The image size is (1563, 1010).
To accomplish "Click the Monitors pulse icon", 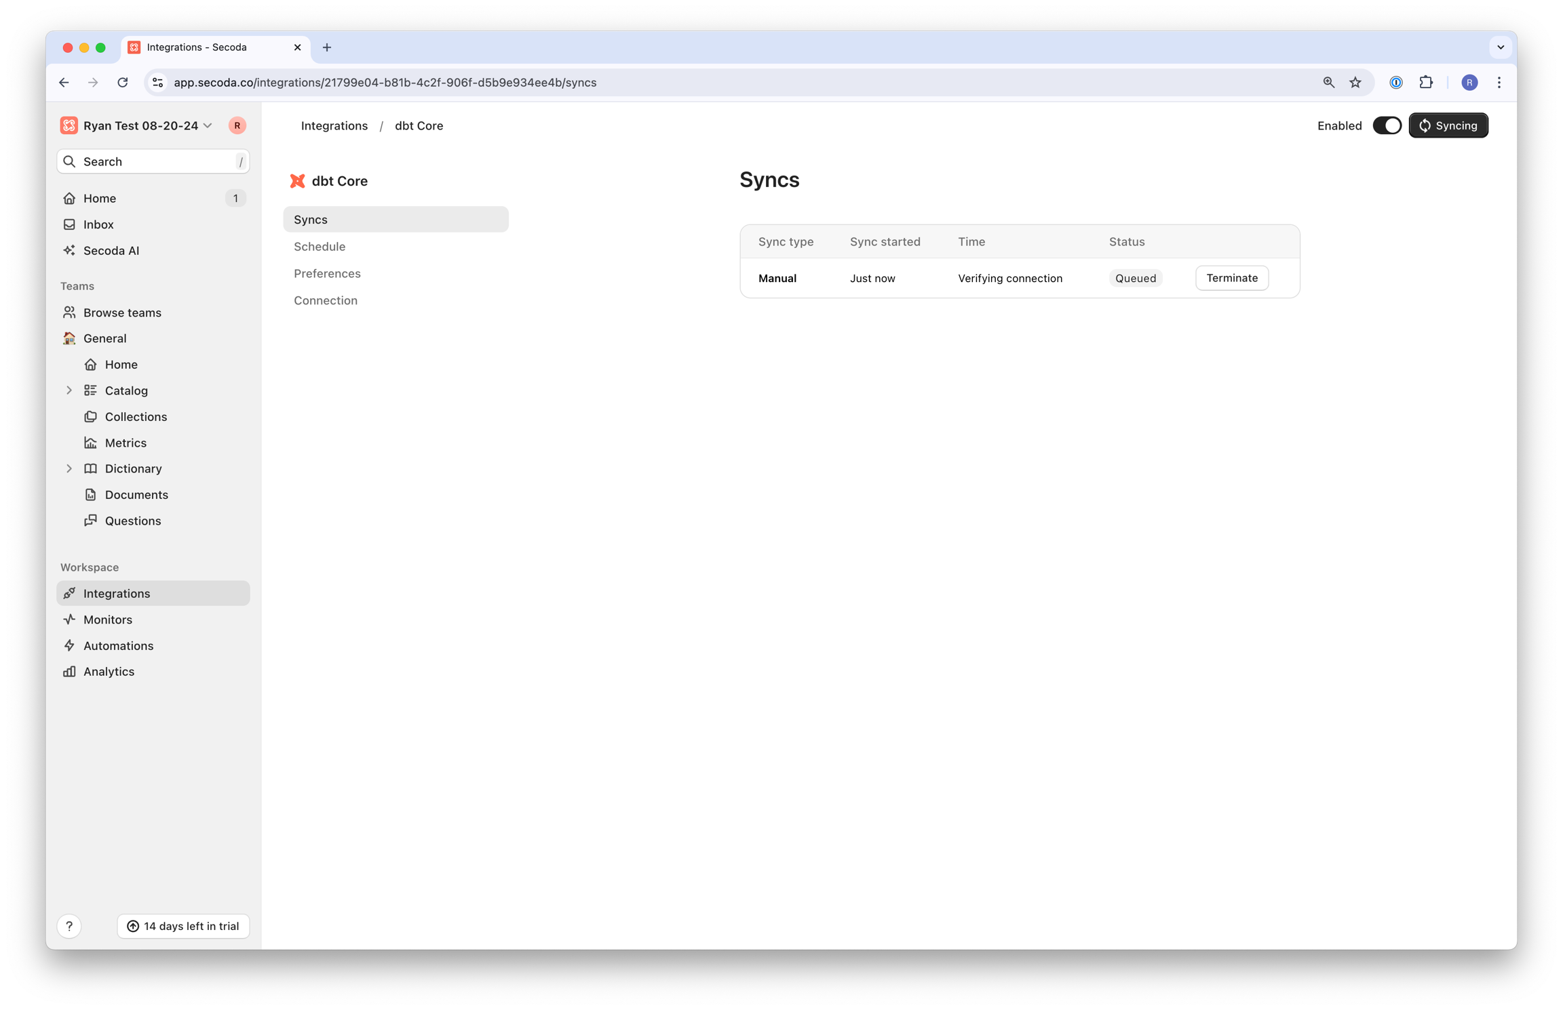I will (x=69, y=620).
